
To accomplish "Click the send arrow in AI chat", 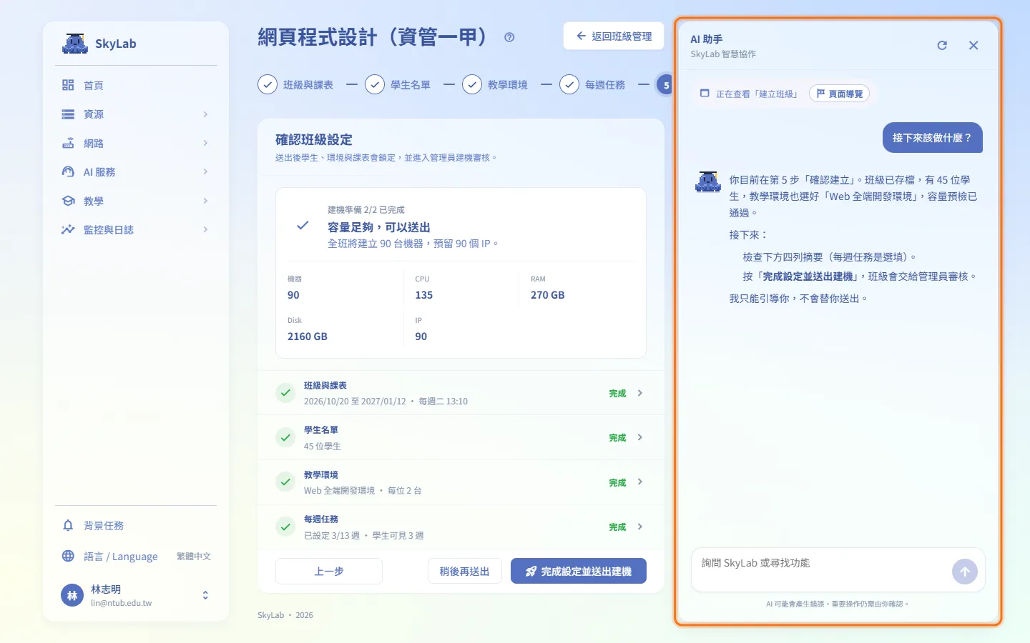I will click(x=965, y=572).
